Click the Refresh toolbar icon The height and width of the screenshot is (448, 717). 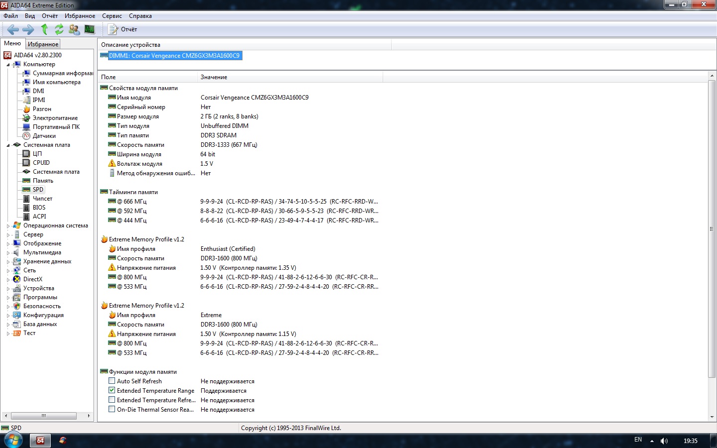coord(59,29)
